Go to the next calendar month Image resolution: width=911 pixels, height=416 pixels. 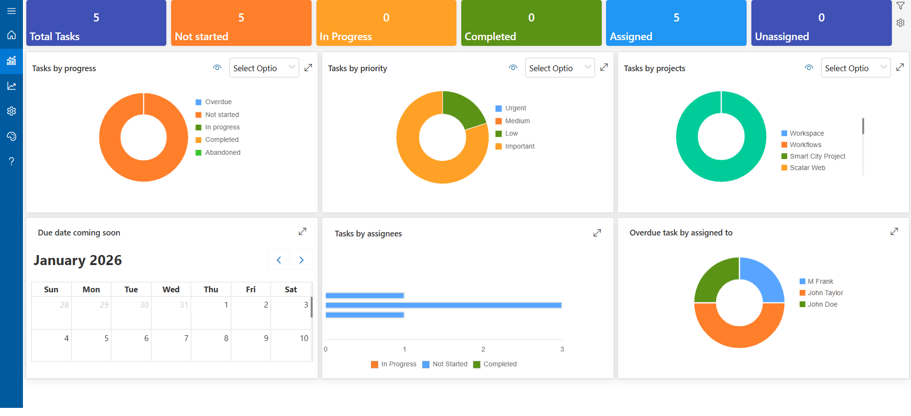click(302, 260)
